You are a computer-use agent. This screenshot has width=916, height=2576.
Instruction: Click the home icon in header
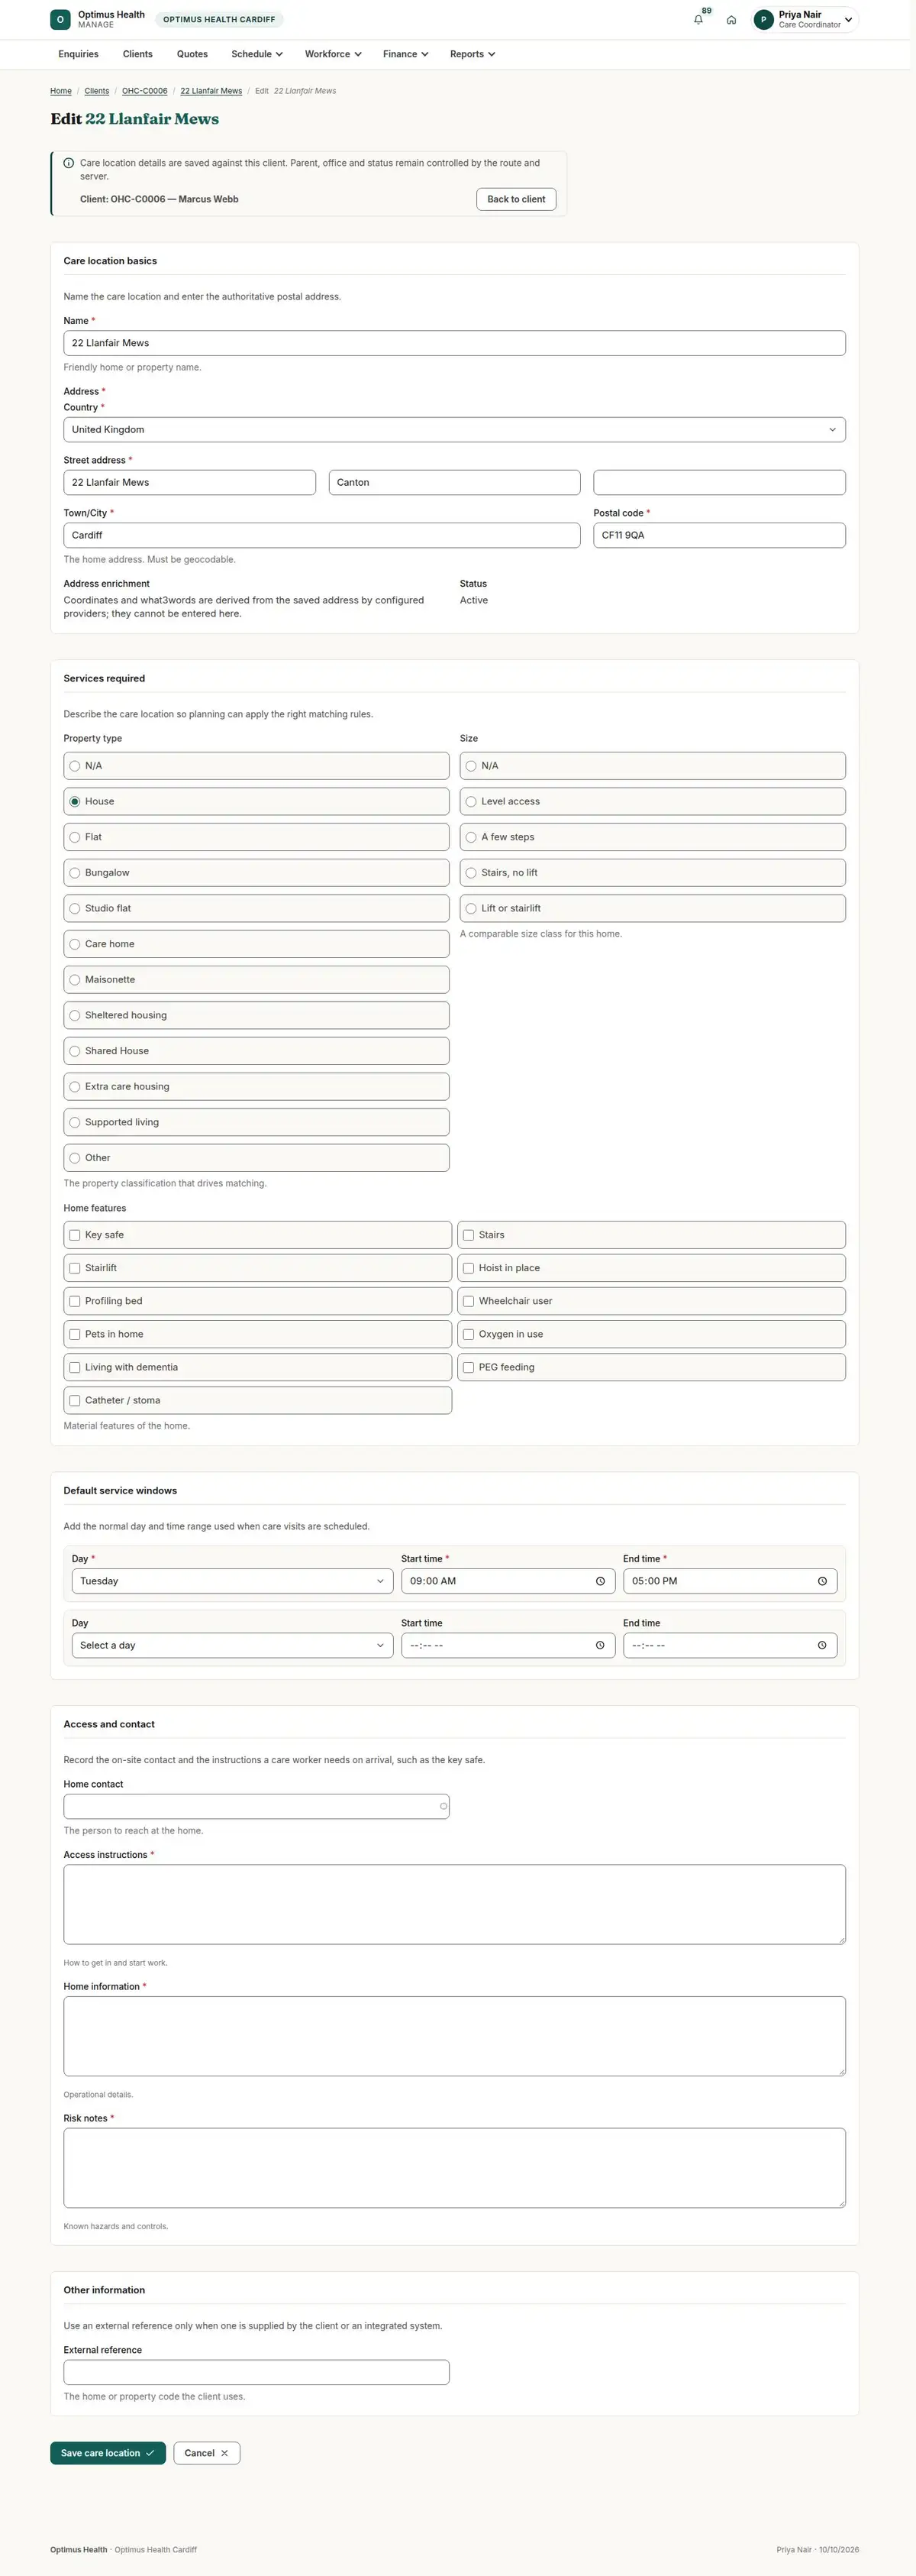click(x=731, y=20)
